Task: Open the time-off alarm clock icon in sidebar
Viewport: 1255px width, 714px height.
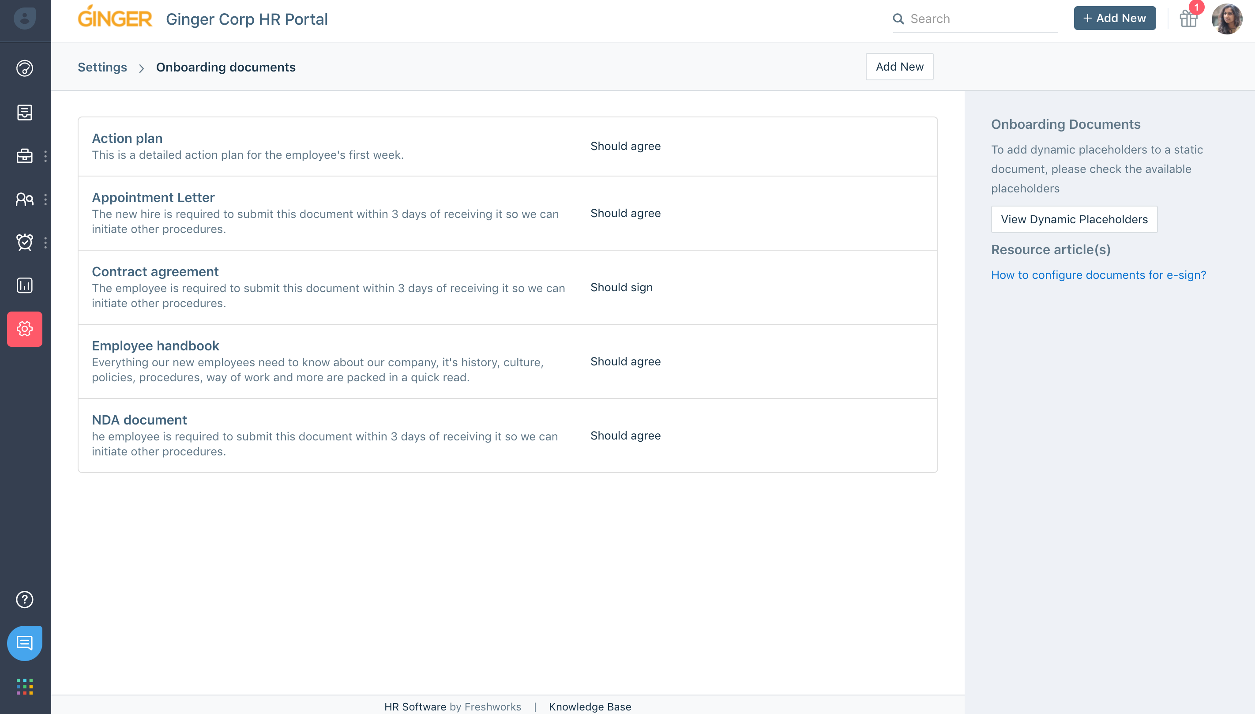Action: tap(25, 242)
